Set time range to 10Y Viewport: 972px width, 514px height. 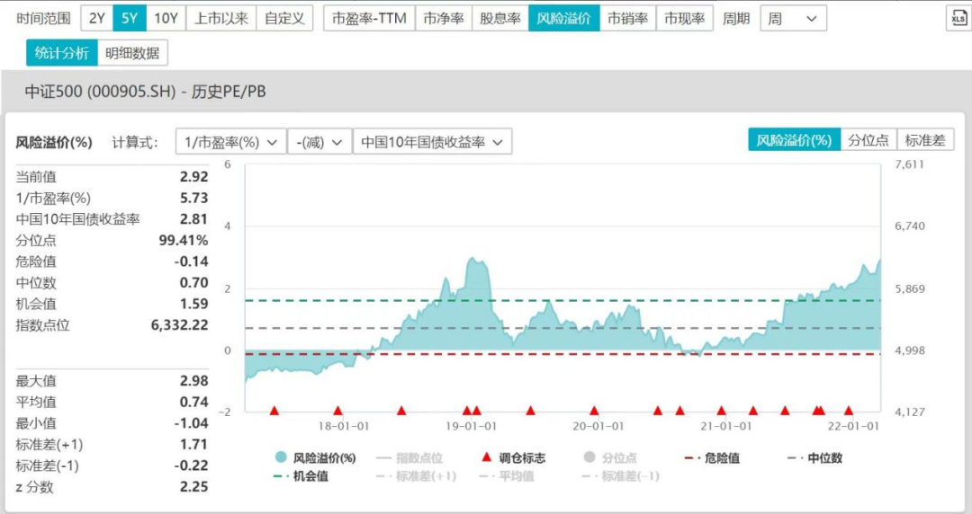coord(165,19)
